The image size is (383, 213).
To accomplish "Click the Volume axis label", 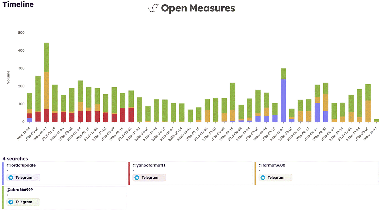I will click(8, 77).
